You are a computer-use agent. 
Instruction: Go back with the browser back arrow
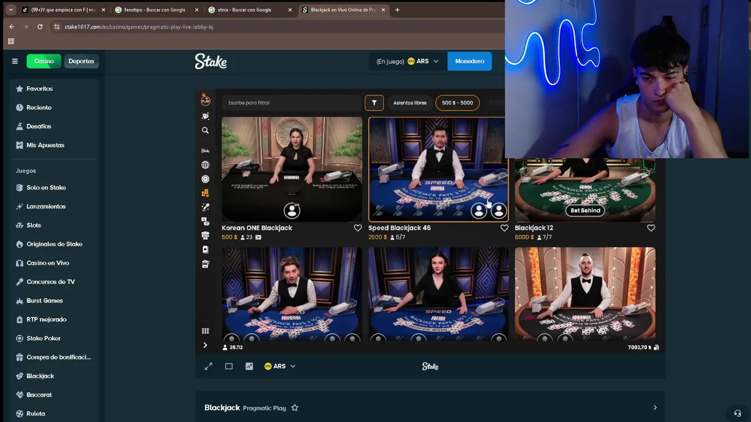click(12, 26)
